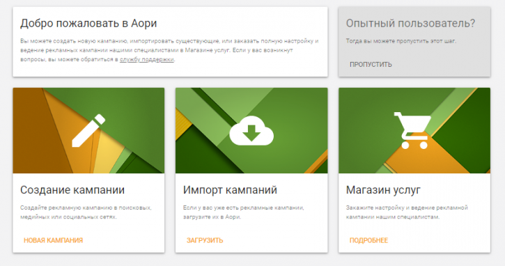Screen dimensions: 505x266
Task: Click the Добро пожаловать в Аори heading
Action: click(88, 24)
